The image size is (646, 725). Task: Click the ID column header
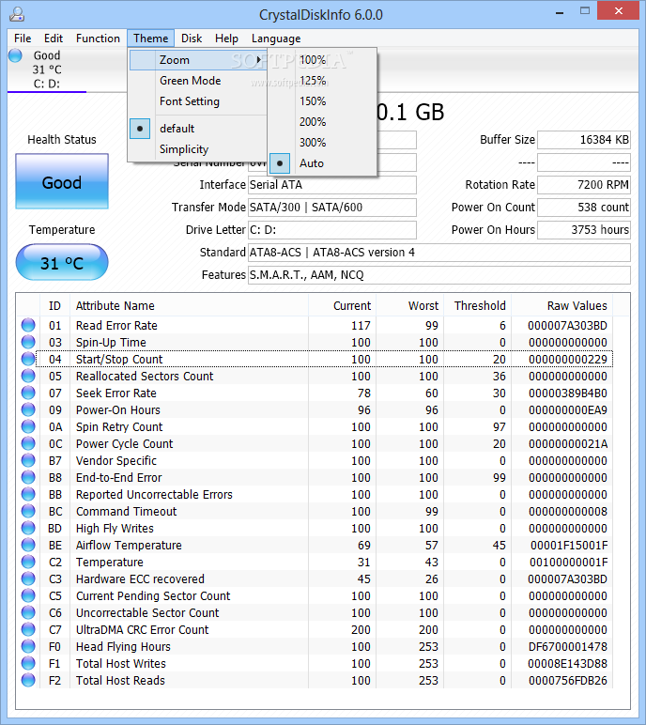click(x=54, y=305)
